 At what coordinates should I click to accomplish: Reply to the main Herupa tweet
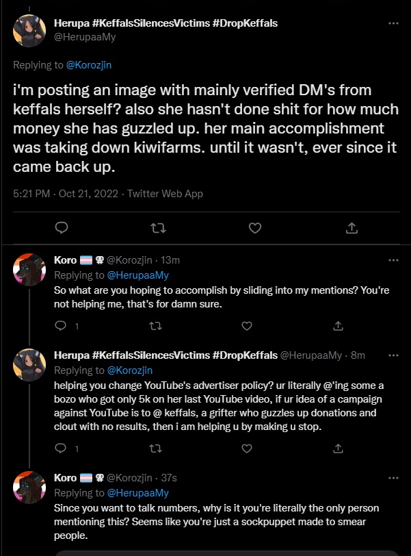coord(61,227)
